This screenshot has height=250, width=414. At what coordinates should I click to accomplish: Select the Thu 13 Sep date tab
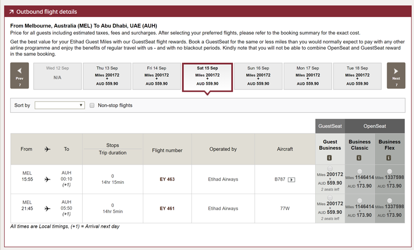[x=107, y=76]
